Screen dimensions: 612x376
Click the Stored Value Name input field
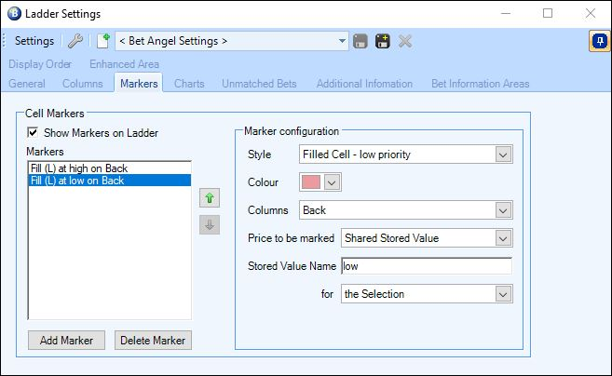point(427,266)
